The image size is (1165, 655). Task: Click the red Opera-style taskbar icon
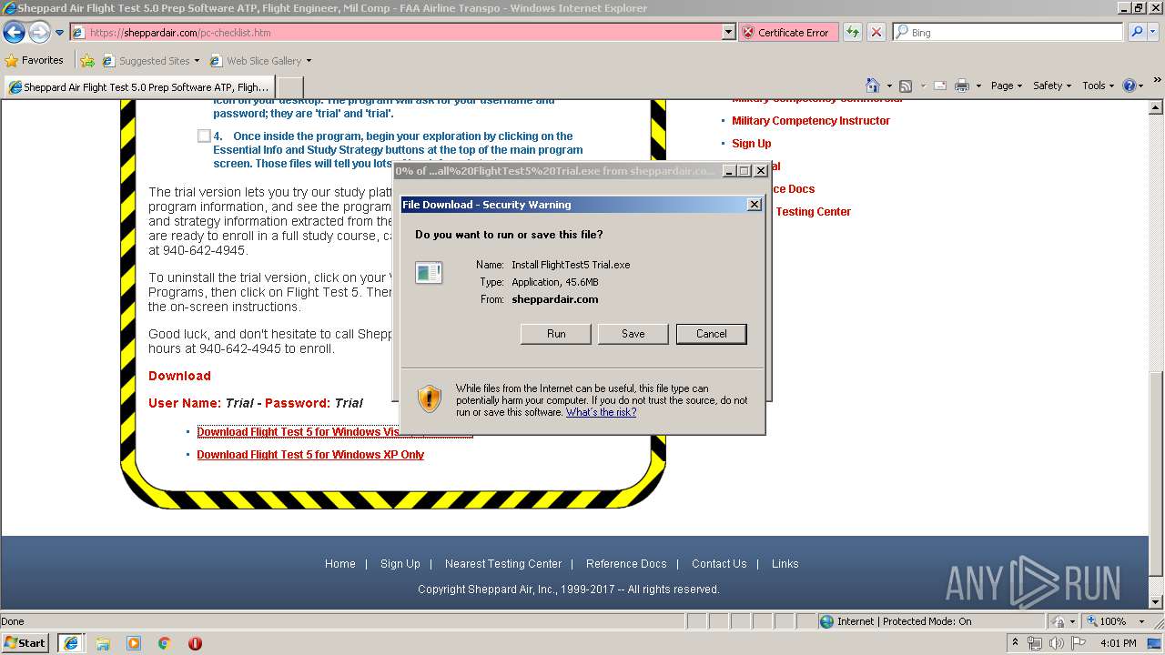195,643
